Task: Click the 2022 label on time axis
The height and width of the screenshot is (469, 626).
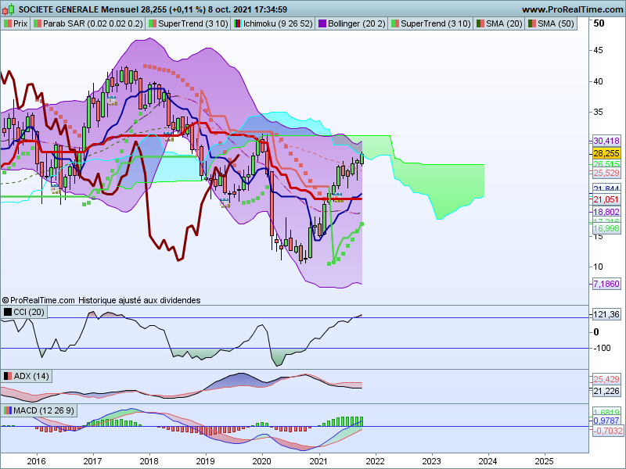Action: point(375,461)
